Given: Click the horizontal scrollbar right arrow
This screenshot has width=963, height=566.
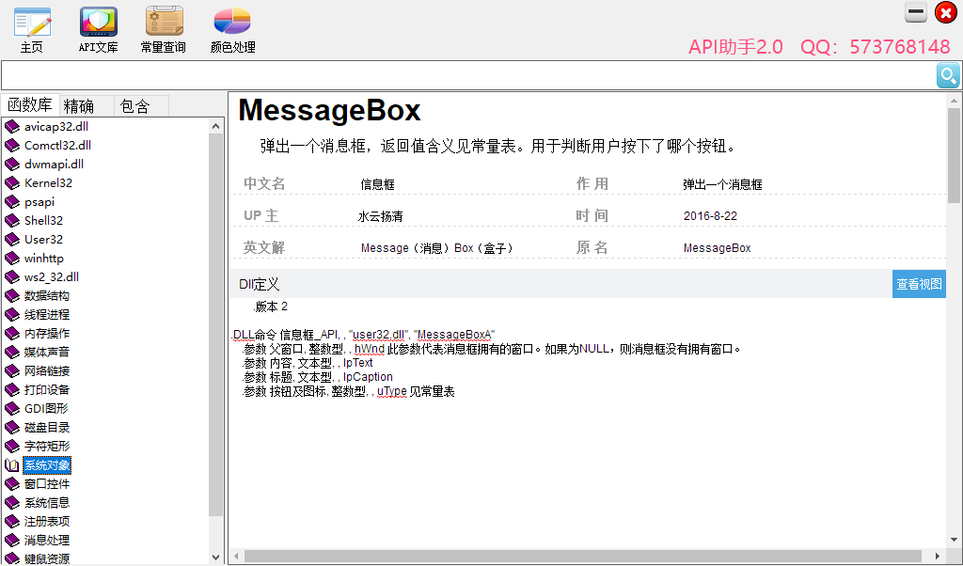Looking at the screenshot, I should (938, 557).
